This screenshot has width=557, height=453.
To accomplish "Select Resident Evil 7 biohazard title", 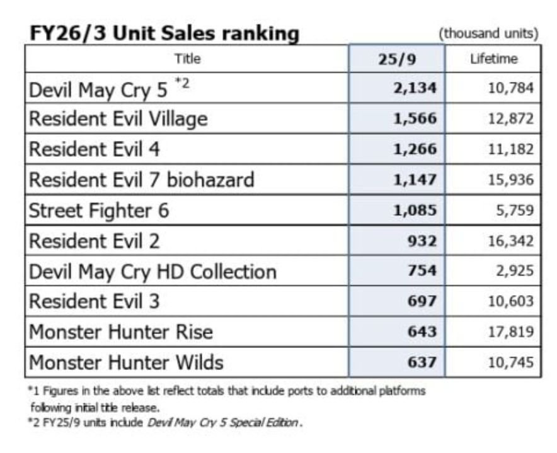I will (x=142, y=180).
